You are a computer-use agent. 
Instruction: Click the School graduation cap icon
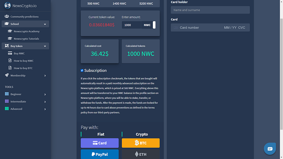point(7,24)
